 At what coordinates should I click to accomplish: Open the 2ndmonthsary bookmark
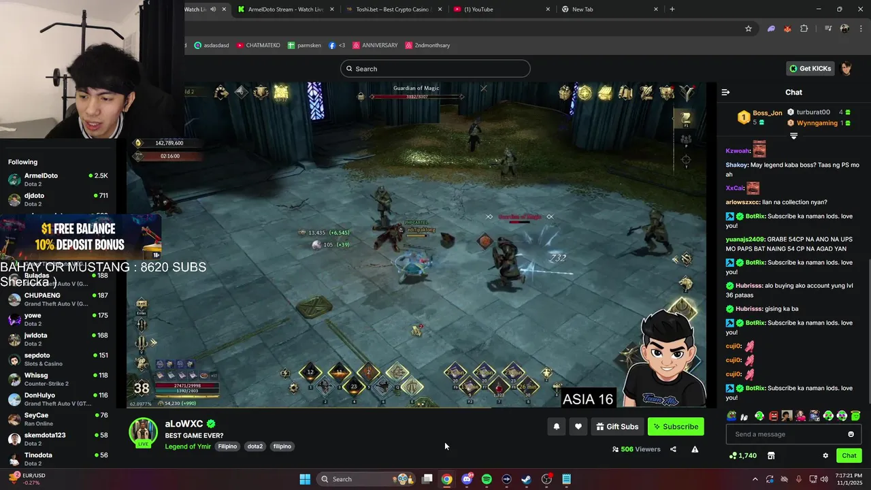click(427, 45)
